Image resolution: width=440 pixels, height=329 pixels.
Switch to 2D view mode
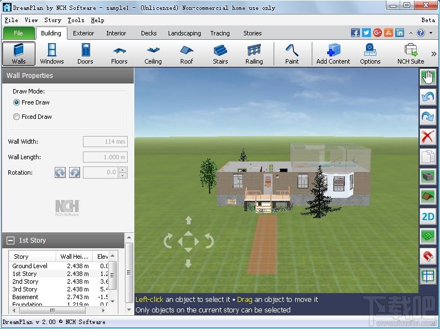click(428, 216)
